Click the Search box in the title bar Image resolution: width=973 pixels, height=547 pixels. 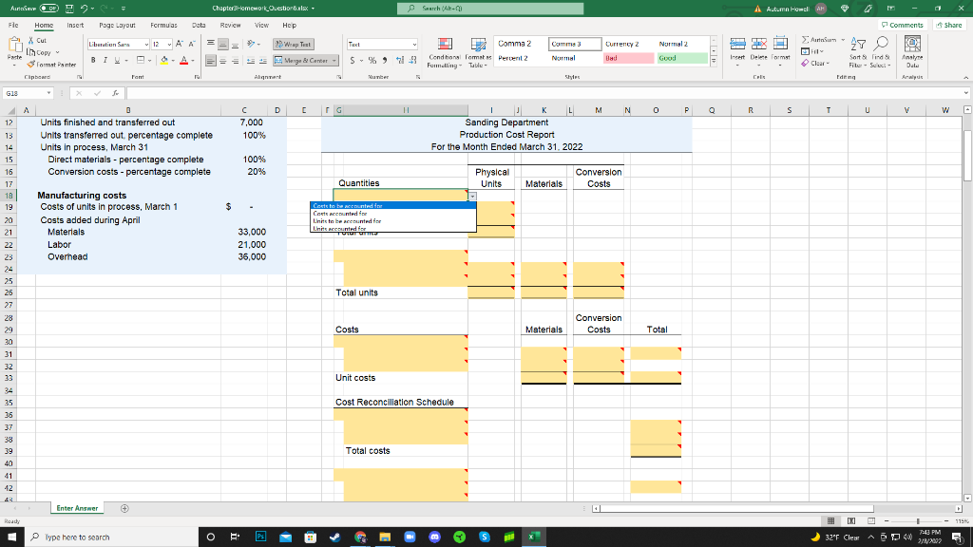490,9
